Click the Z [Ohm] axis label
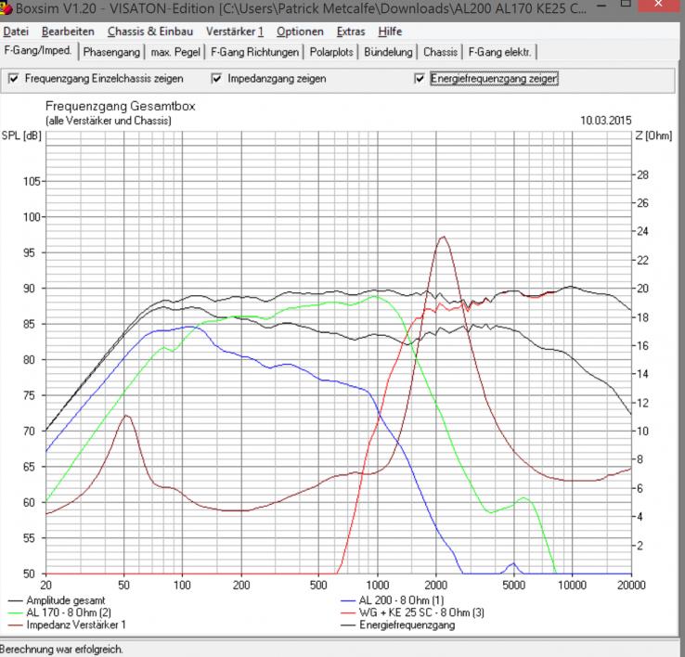 tap(653, 135)
